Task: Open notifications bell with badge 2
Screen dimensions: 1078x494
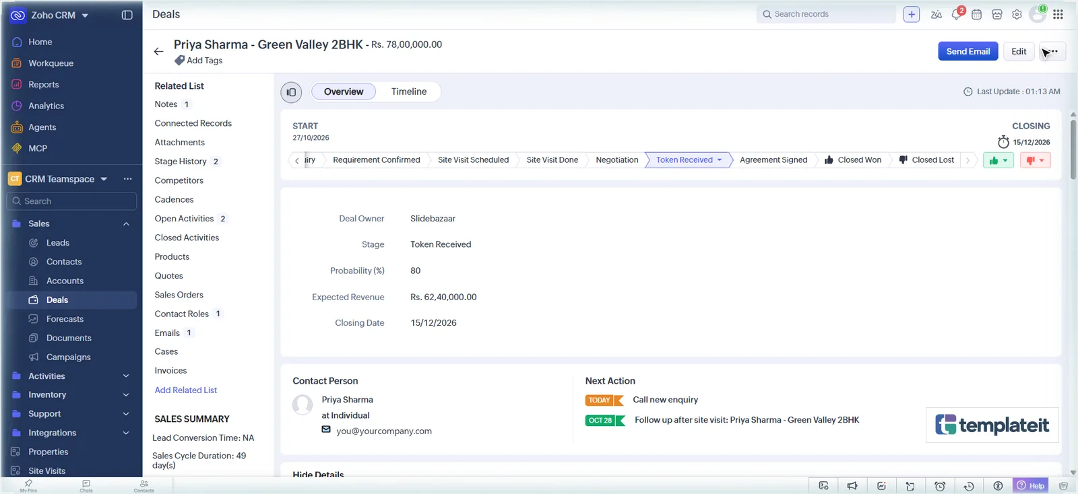Action: 957,14
